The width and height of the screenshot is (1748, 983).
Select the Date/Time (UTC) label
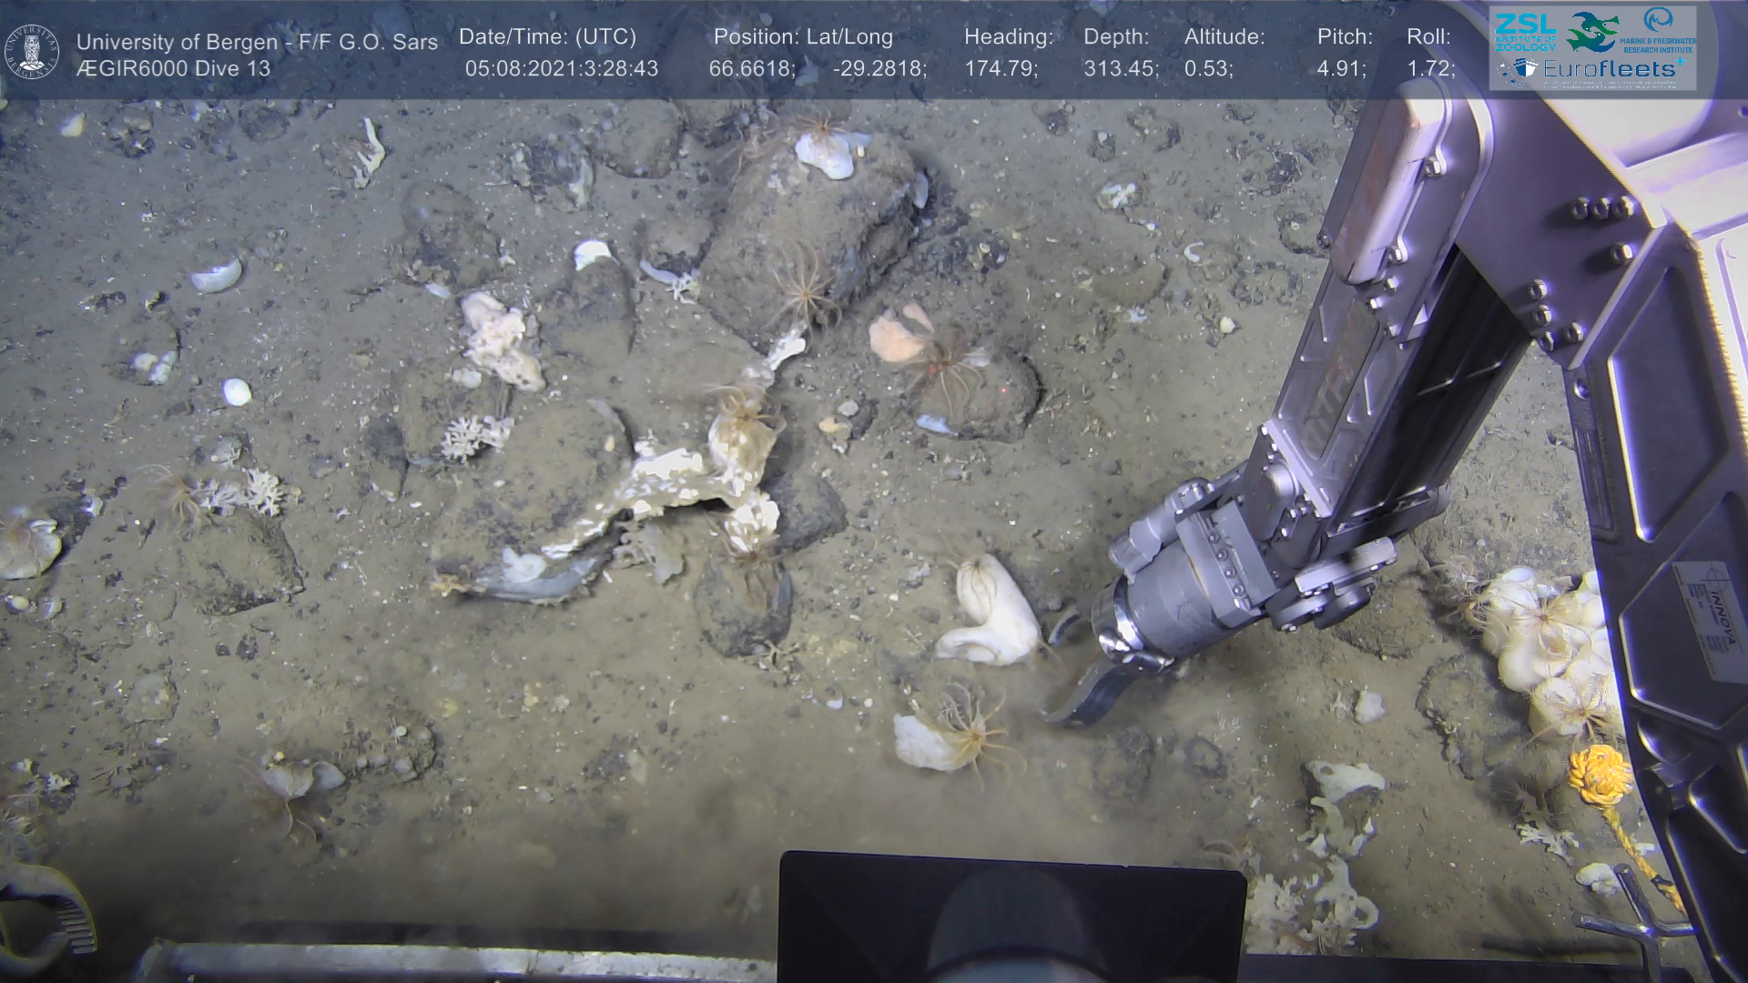(x=547, y=37)
